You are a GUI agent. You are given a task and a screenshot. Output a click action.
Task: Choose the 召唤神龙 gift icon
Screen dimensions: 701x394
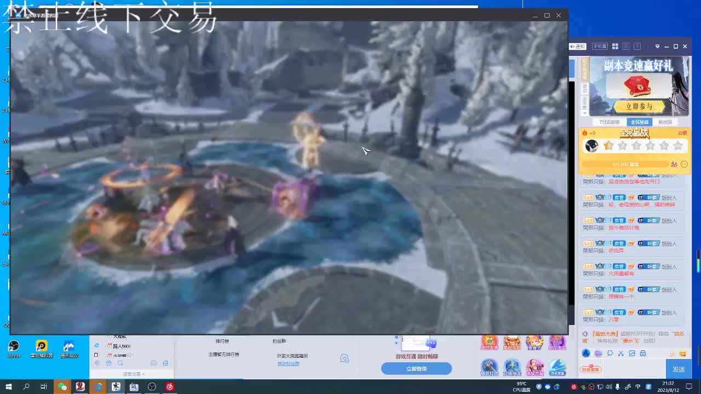click(x=512, y=367)
